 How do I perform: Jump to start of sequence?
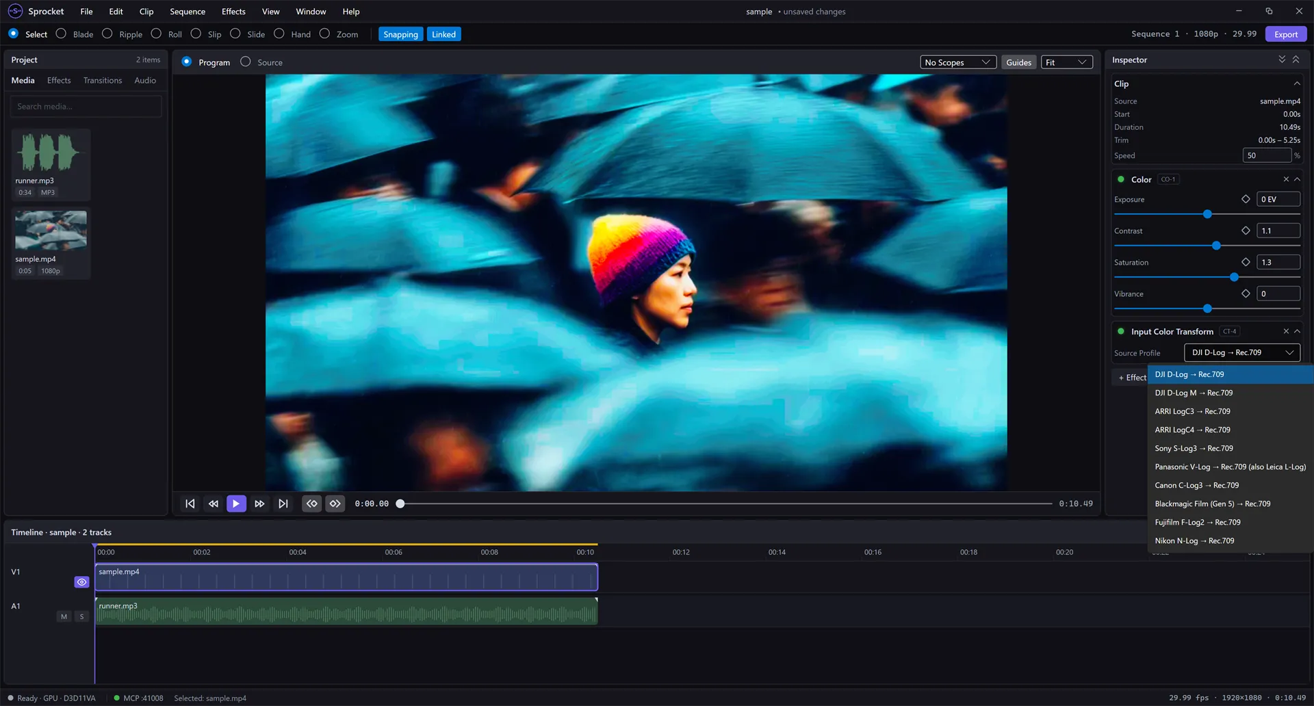tap(190, 504)
